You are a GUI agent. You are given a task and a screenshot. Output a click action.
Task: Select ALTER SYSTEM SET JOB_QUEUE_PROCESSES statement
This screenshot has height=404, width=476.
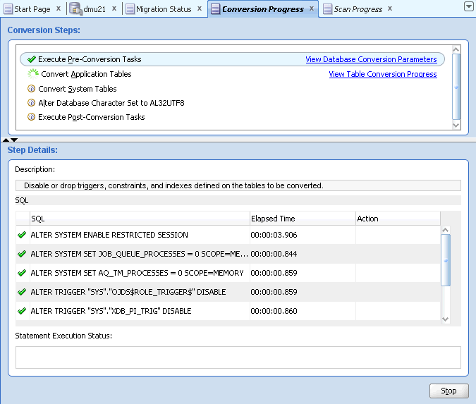[x=140, y=254]
